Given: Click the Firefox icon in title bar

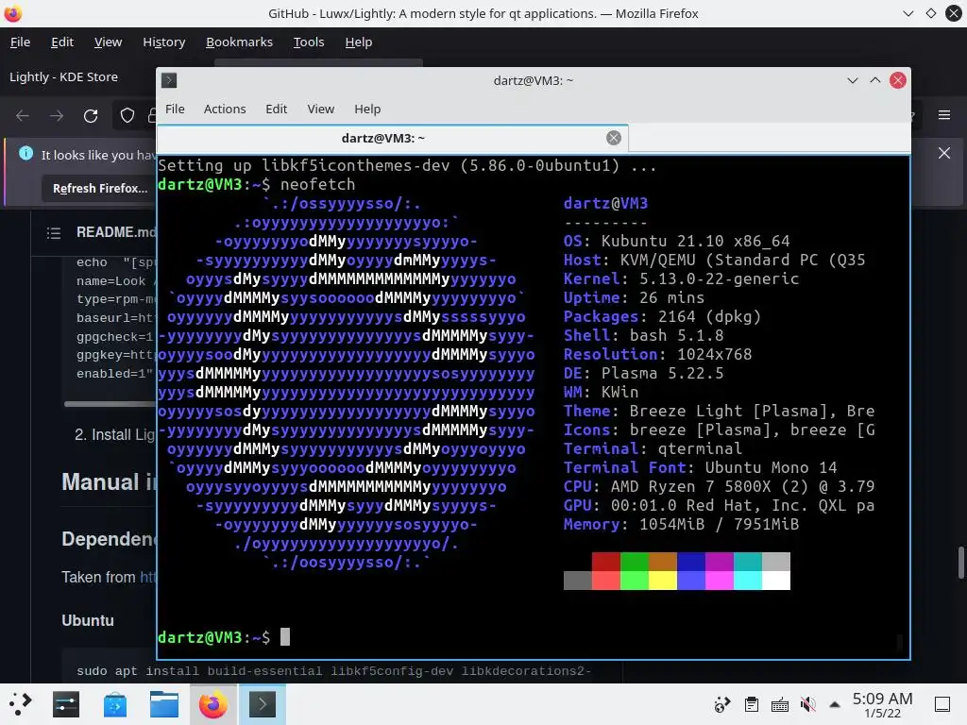Looking at the screenshot, I should [13, 13].
